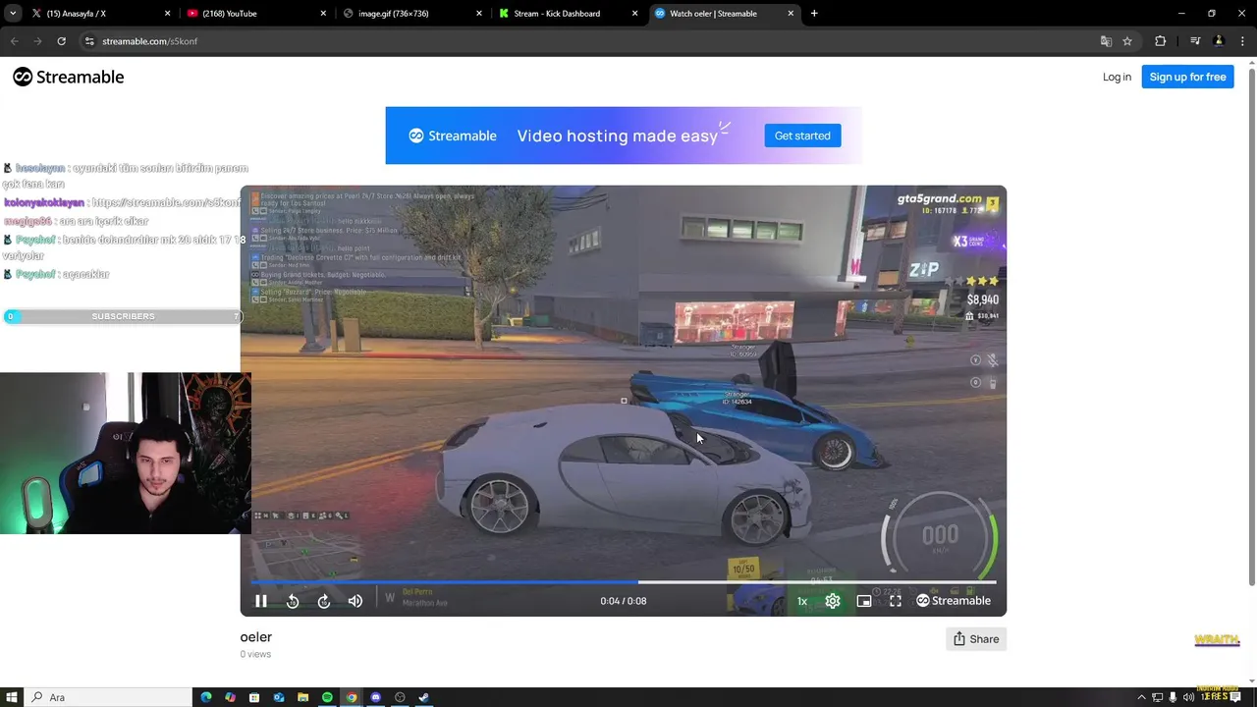Open Google Chrome from the taskbar
The image size is (1257, 707).
pyautogui.click(x=352, y=697)
